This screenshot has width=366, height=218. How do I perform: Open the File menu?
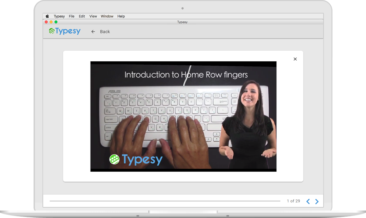[x=71, y=16]
